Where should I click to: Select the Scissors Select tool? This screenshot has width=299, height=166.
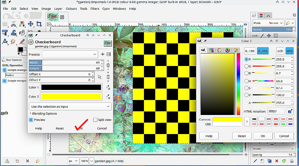tap(14, 24)
